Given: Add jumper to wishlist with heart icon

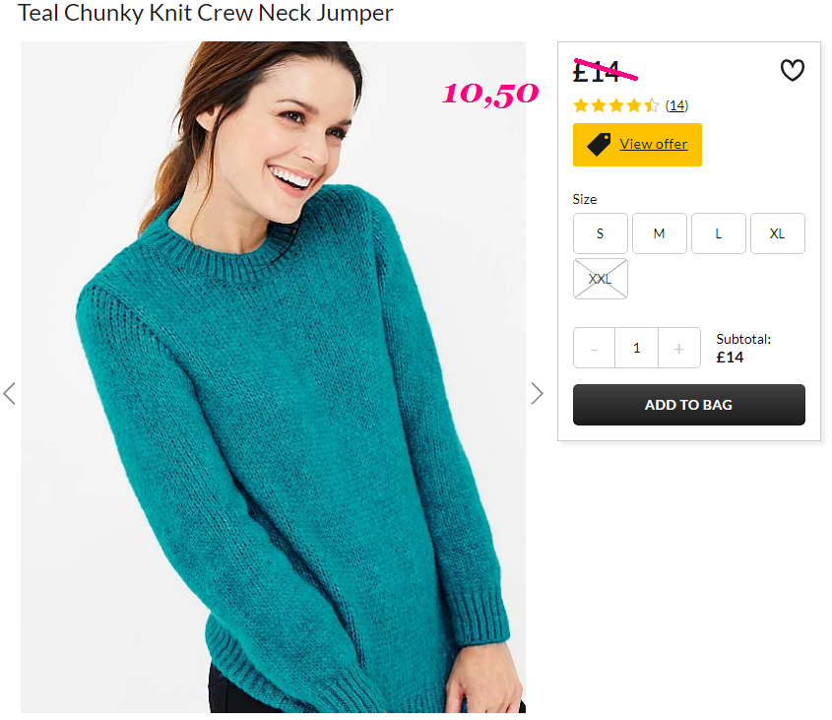Looking at the screenshot, I should 793,70.
